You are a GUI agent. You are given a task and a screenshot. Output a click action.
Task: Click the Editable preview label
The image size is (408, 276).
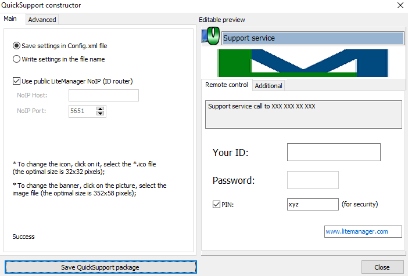tap(222, 20)
